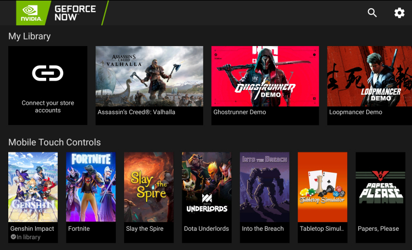Click the chain link icon
The image size is (412, 250).
pos(48,73)
